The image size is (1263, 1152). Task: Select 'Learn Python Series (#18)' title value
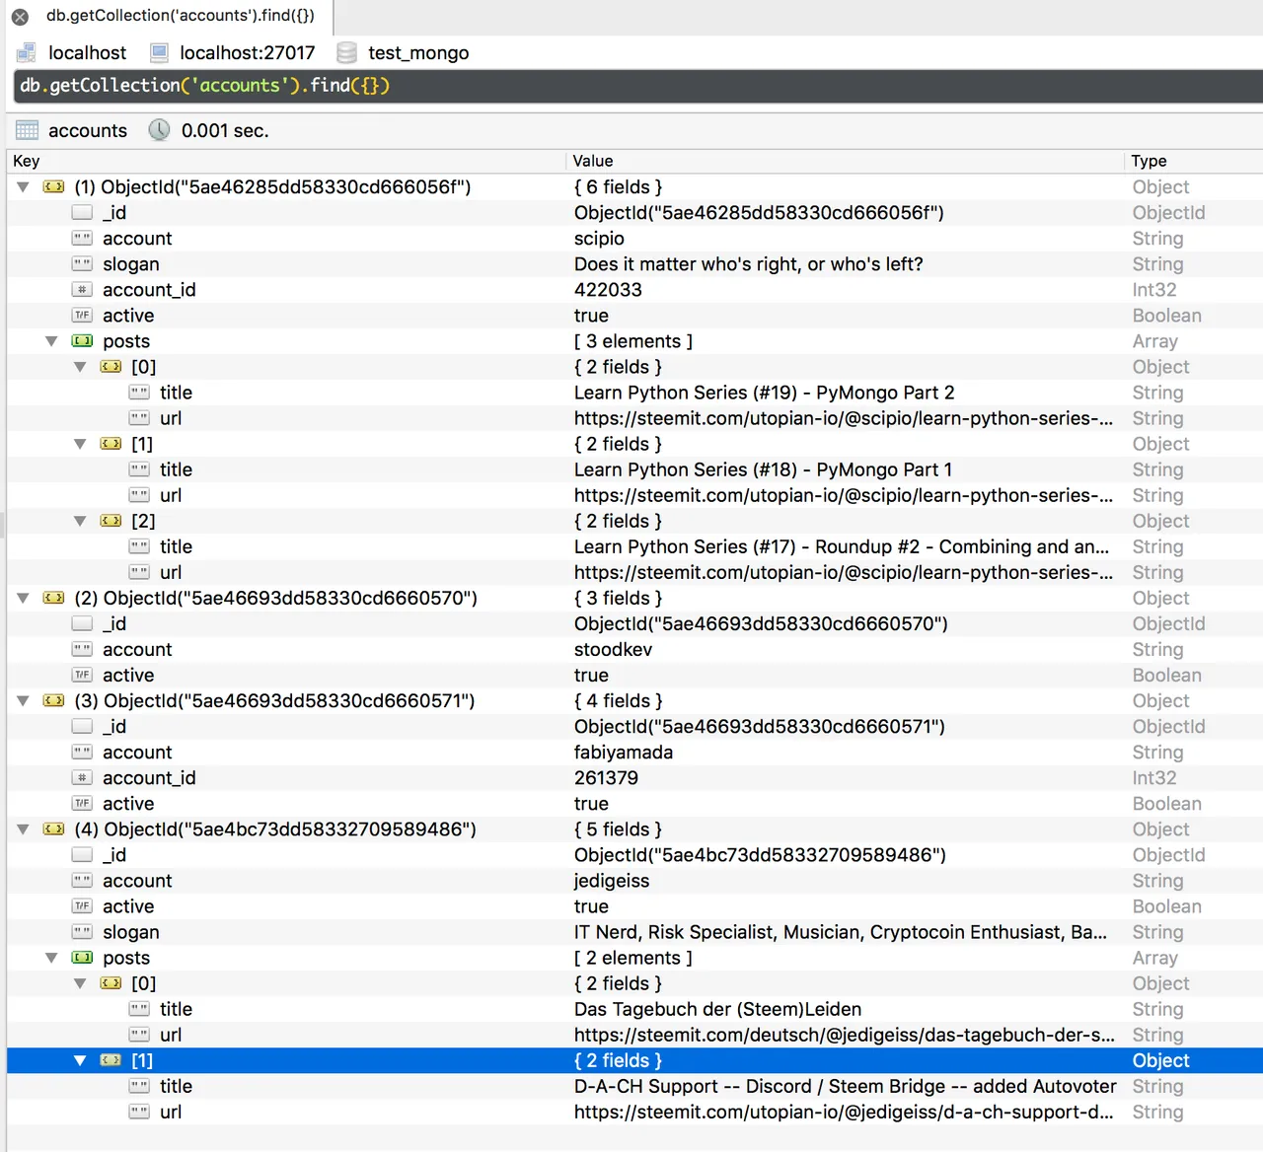pyautogui.click(x=763, y=469)
